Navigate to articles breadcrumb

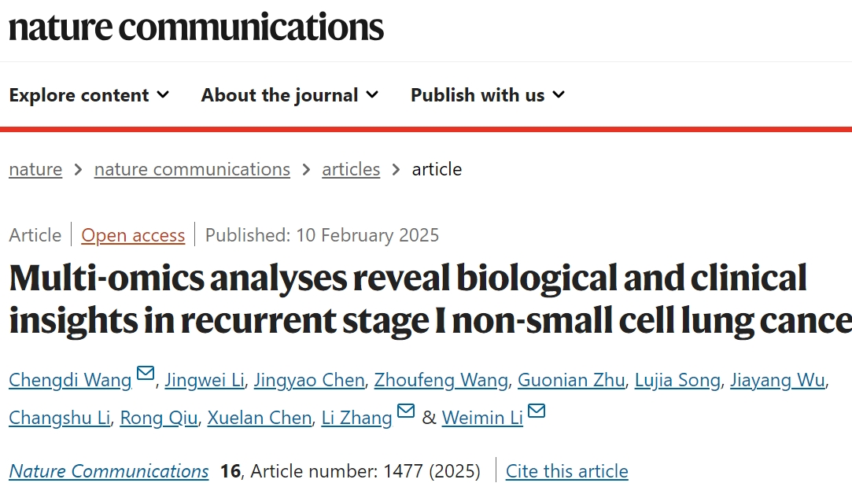(350, 169)
